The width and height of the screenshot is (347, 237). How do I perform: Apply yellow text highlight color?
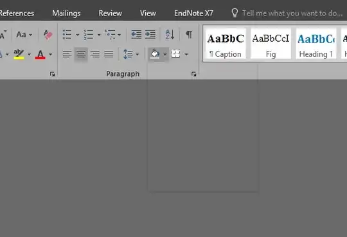[x=19, y=54]
